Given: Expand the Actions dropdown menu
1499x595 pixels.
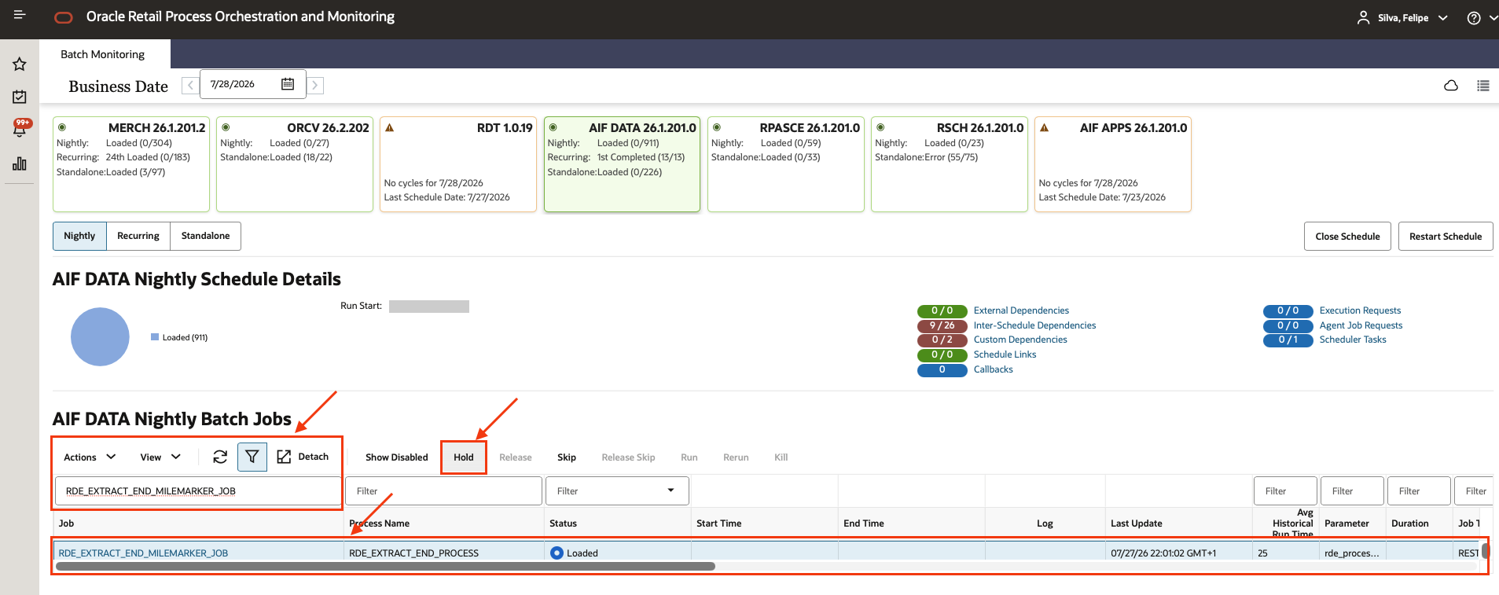Looking at the screenshot, I should [90, 457].
